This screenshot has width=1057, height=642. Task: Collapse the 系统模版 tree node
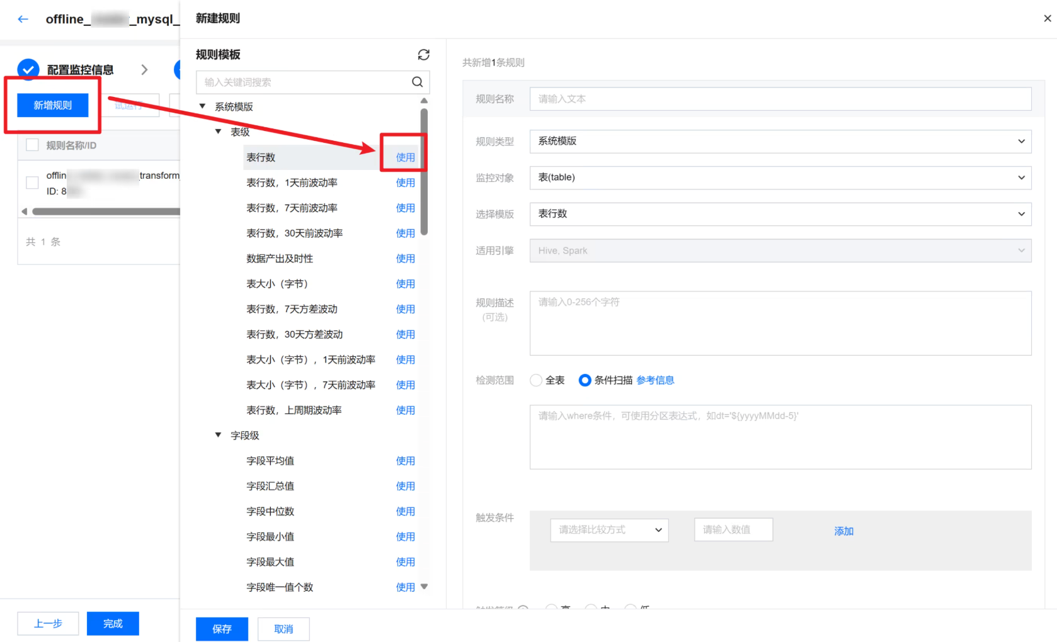[202, 106]
